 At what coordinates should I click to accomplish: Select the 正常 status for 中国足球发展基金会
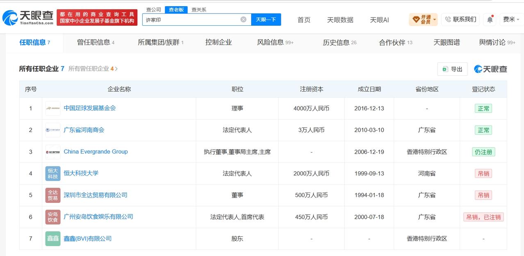tap(483, 108)
